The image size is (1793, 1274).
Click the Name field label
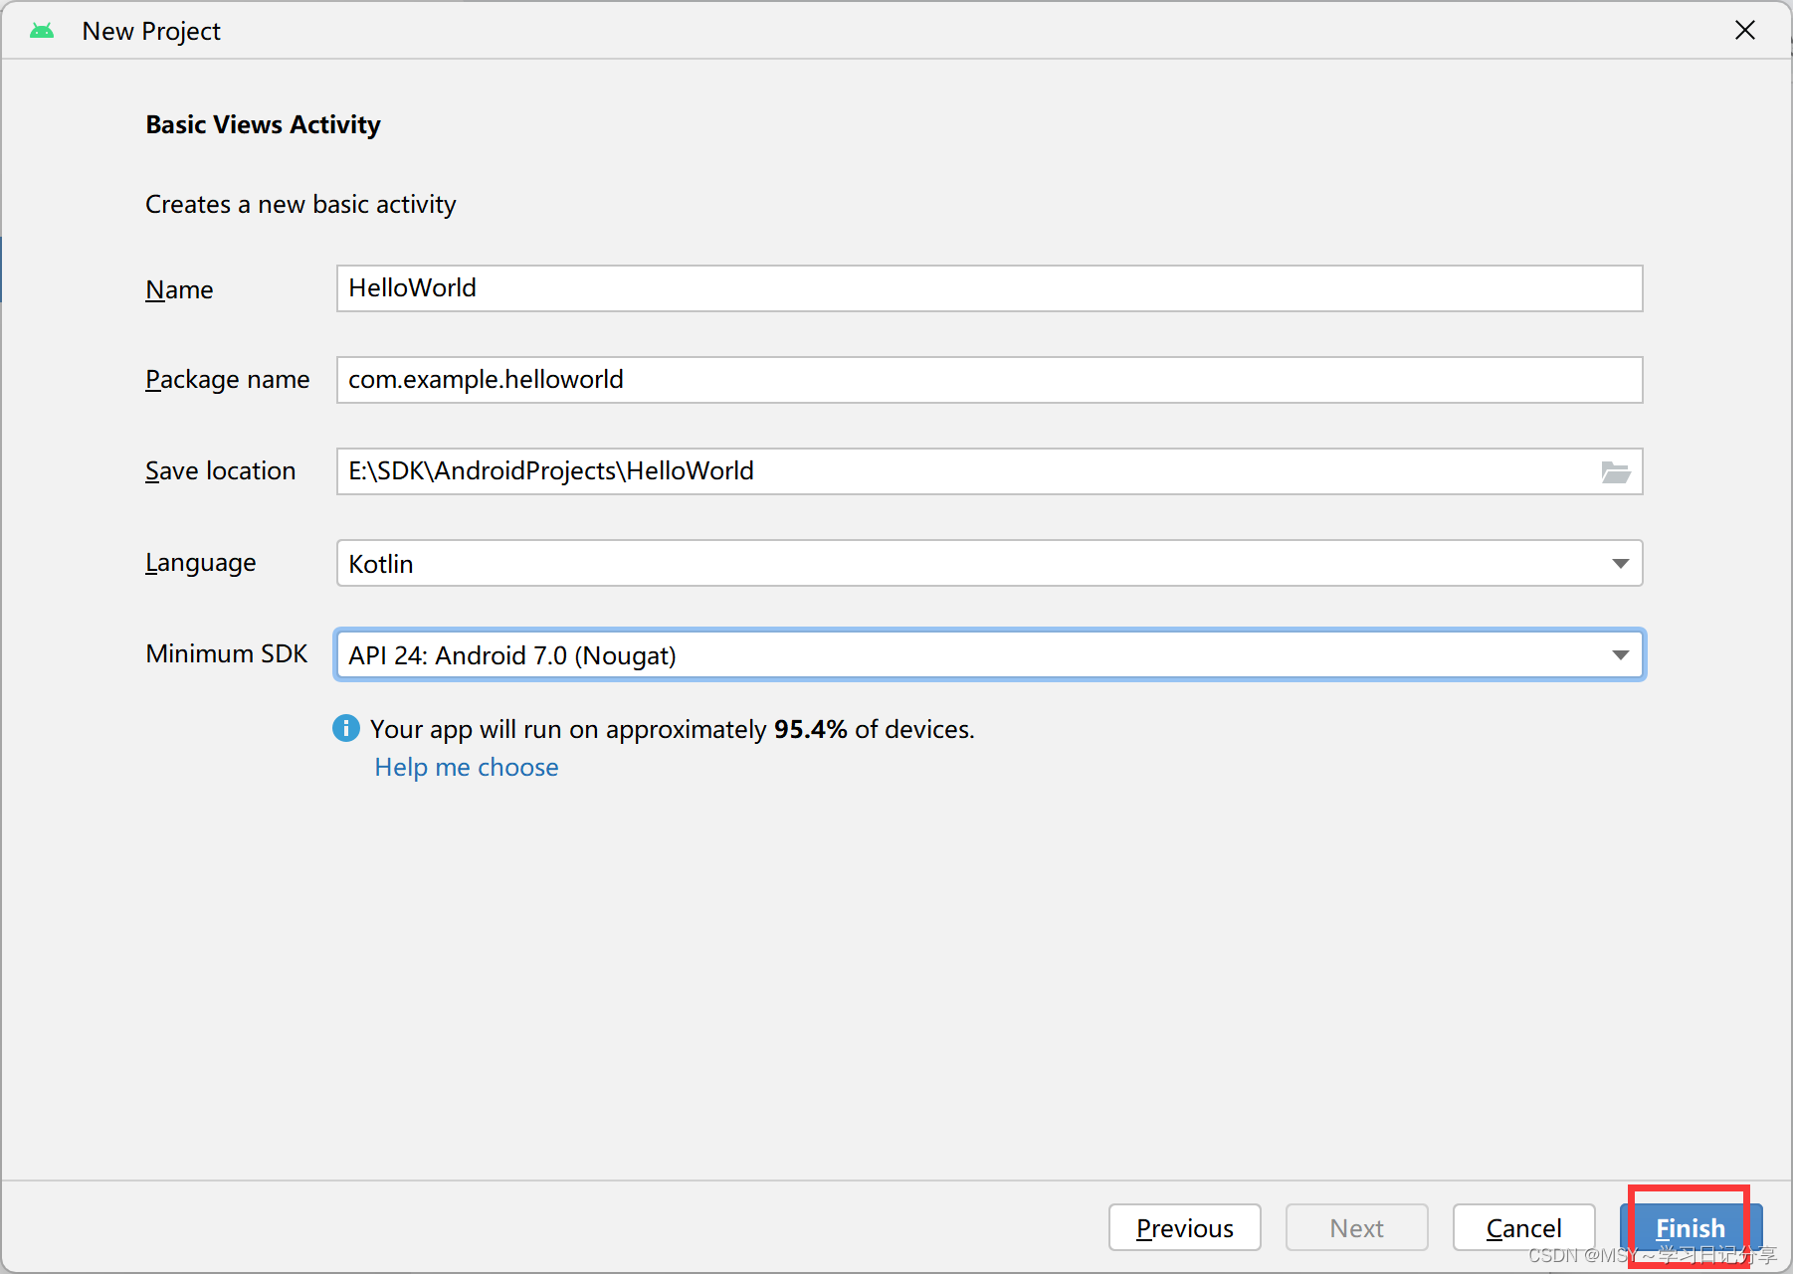pos(179,289)
